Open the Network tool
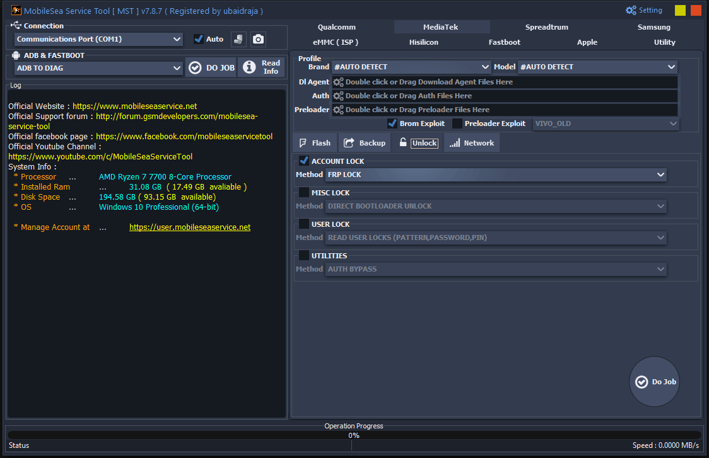Screen dimensions: 709x458 pyautogui.click(x=471, y=142)
